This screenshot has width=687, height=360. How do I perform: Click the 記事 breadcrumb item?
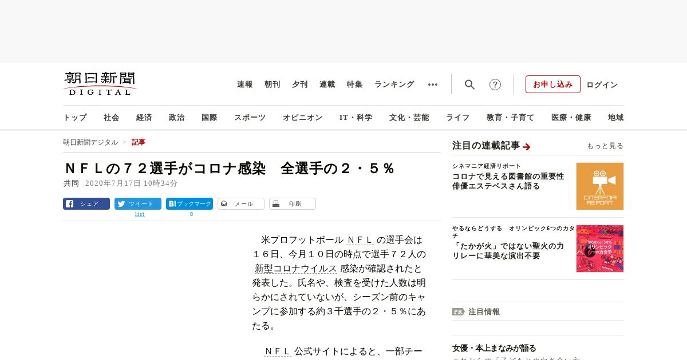139,142
